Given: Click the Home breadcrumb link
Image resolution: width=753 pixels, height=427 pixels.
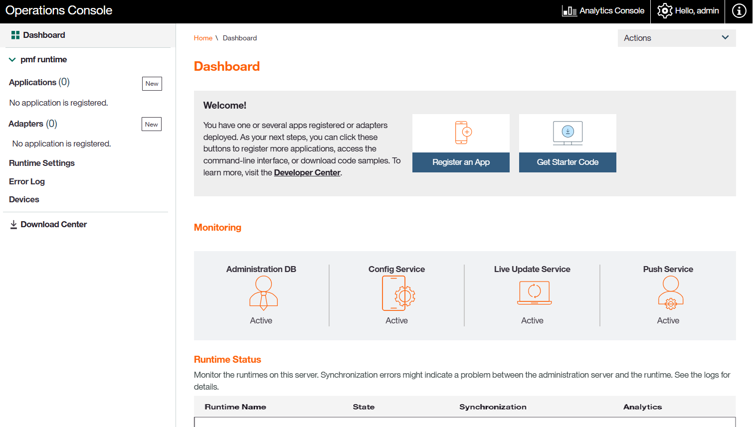Looking at the screenshot, I should (x=203, y=38).
